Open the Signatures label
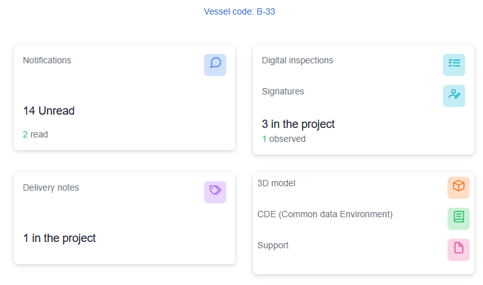This screenshot has width=483, height=285. [283, 91]
